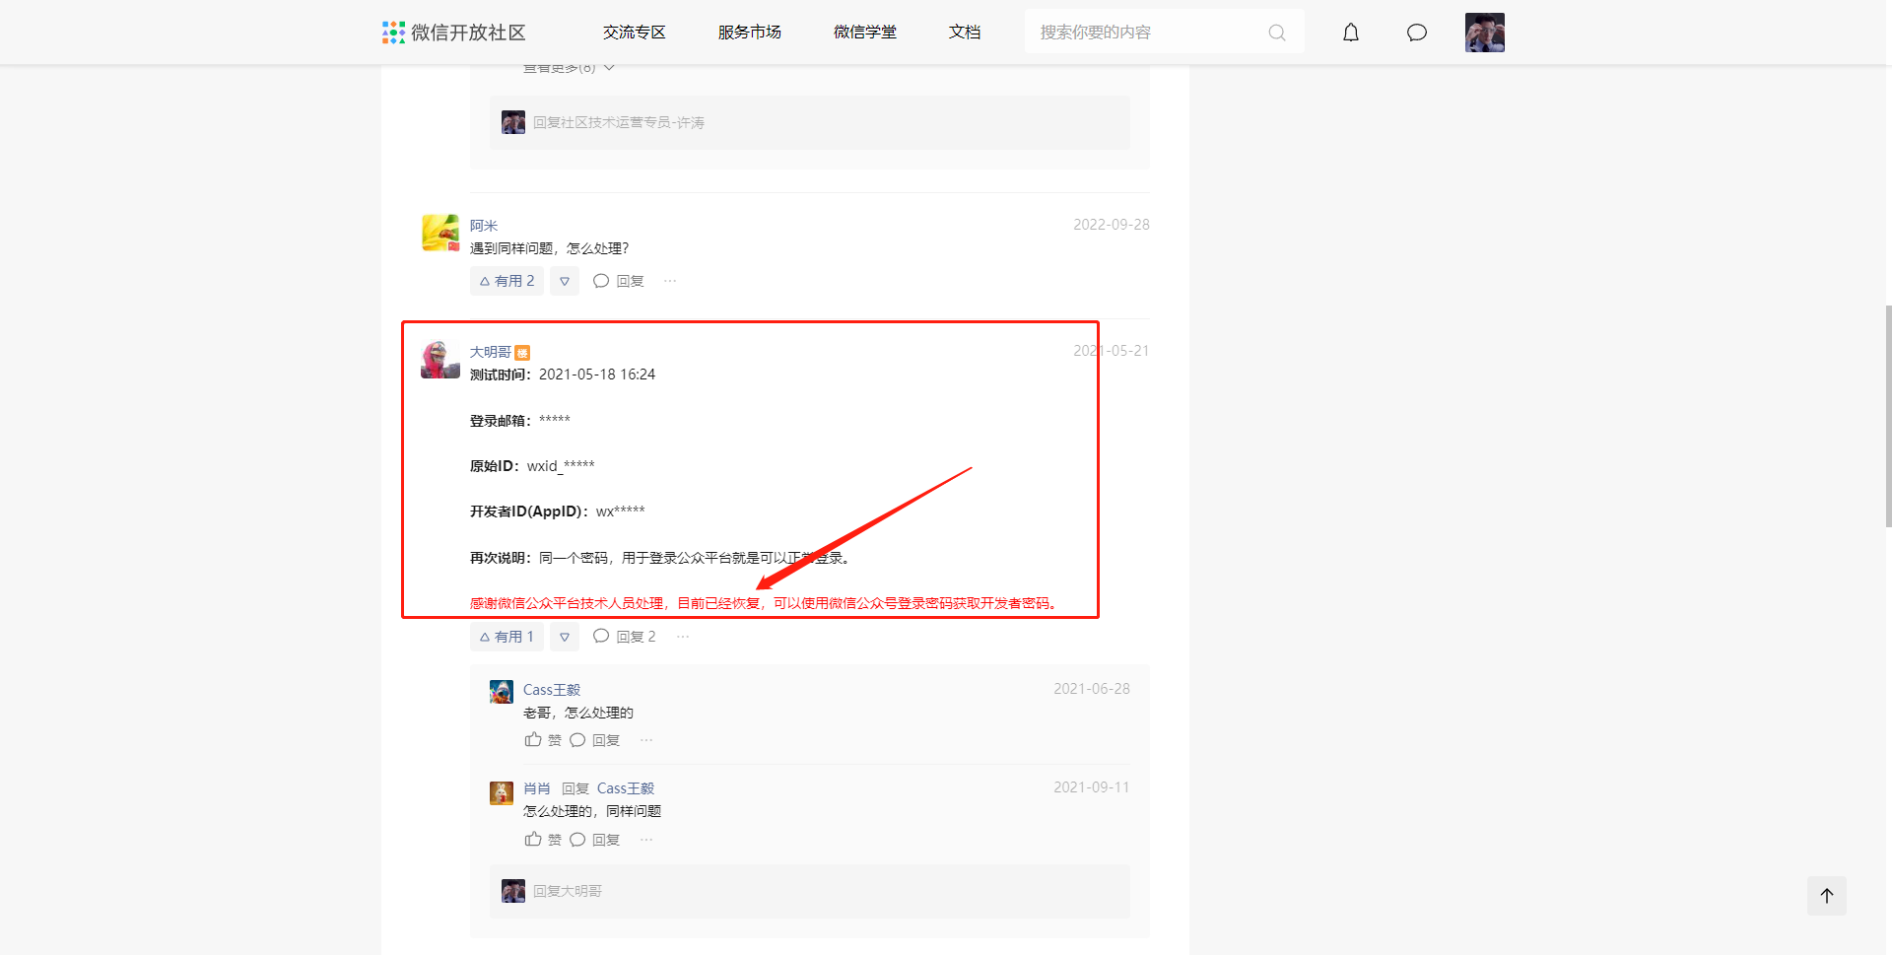Image resolution: width=1892 pixels, height=955 pixels.
Task: Open 肖肖's avatar
Action: [502, 793]
